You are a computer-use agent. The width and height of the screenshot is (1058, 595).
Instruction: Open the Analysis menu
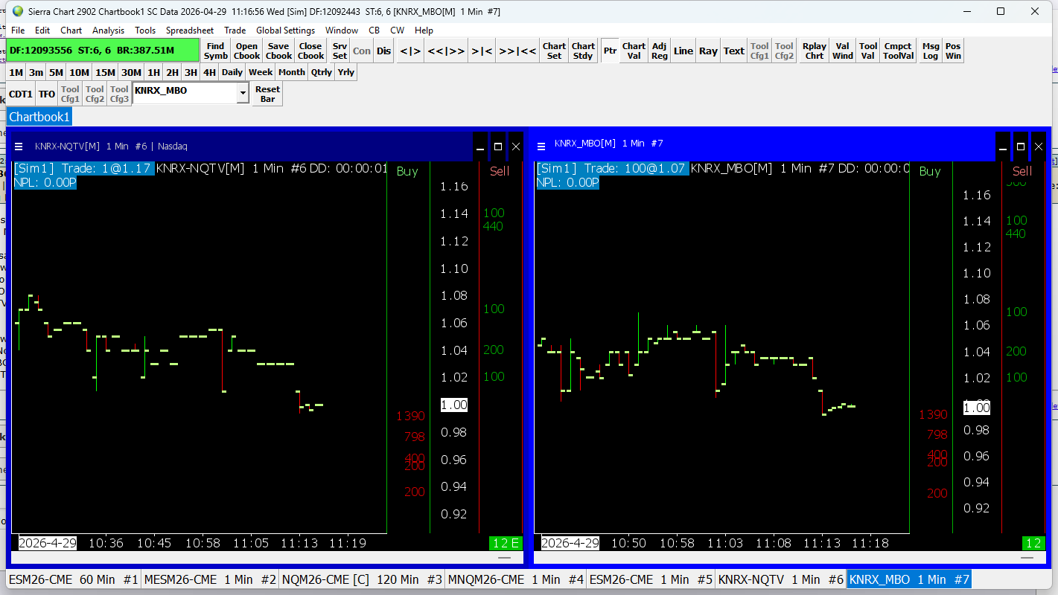(x=109, y=30)
